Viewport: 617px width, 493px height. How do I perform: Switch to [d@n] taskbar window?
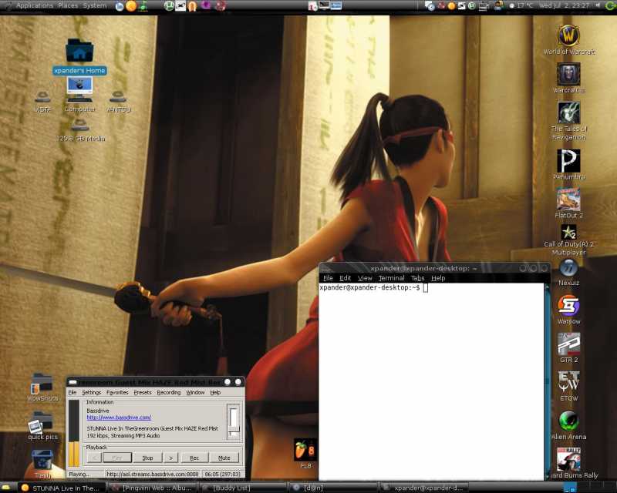point(334,488)
